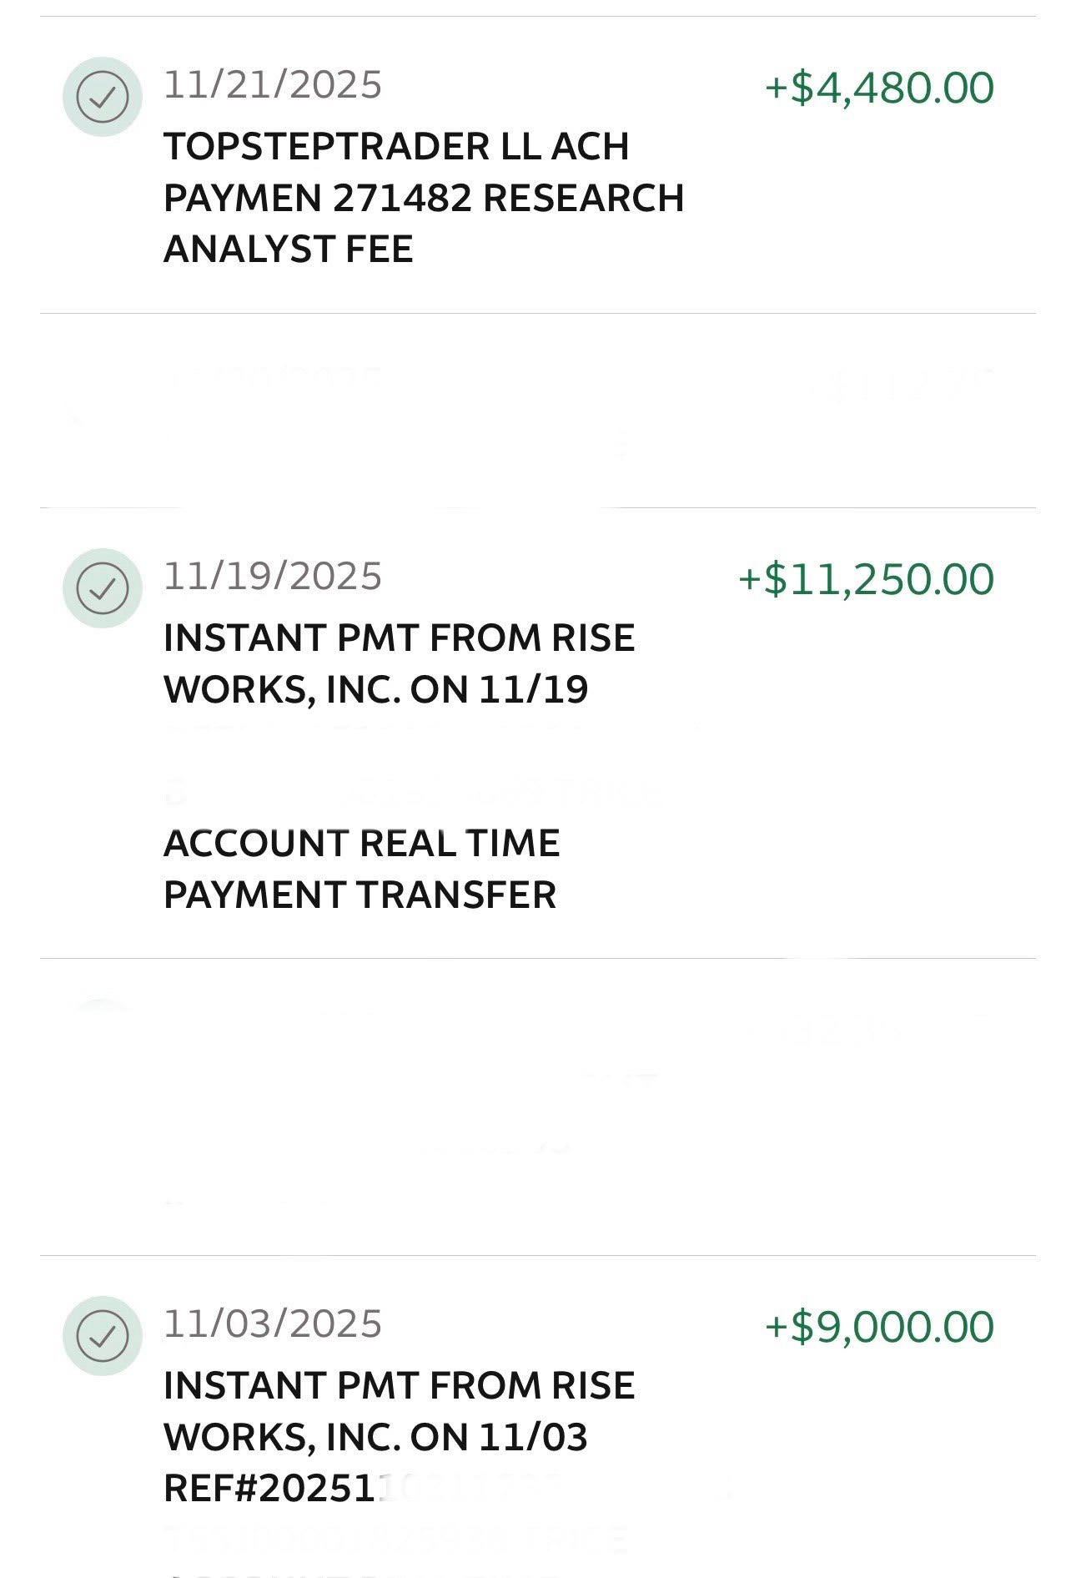Tap the blank redacted row above the 11/03 transaction
This screenshot has height=1578, width=1076.
pos(538,1107)
